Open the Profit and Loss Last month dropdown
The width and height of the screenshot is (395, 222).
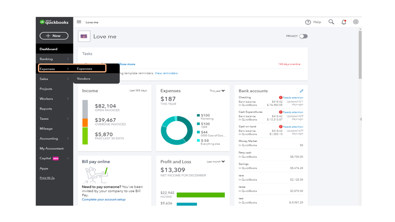(216, 162)
